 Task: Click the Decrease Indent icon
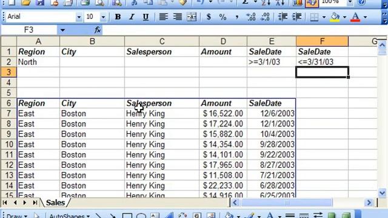pyautogui.click(x=283, y=17)
